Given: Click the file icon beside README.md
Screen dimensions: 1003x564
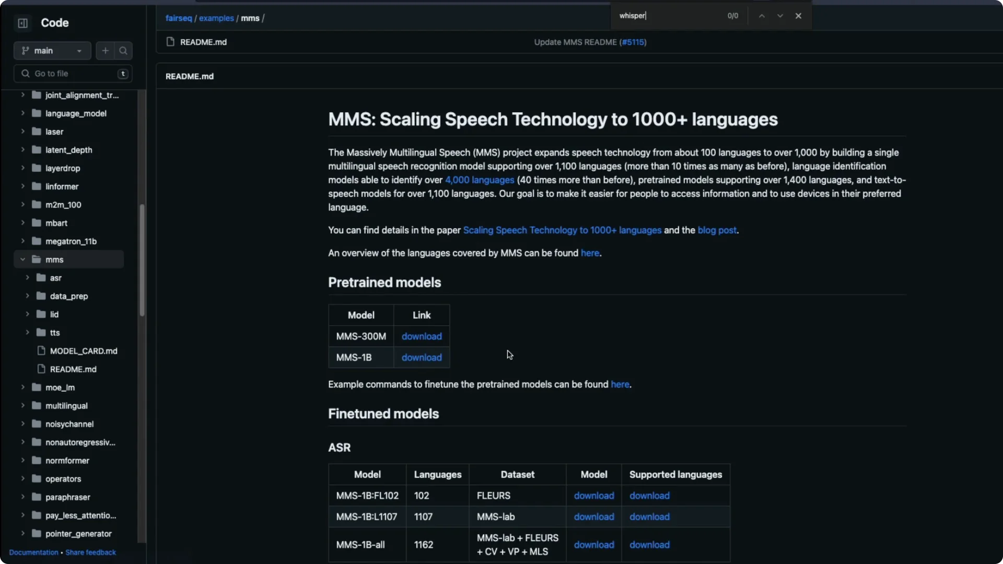Looking at the screenshot, I should pyautogui.click(x=170, y=42).
